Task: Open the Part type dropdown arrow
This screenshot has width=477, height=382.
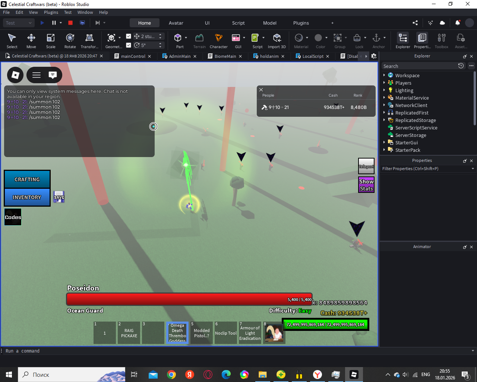Action: pos(186,38)
